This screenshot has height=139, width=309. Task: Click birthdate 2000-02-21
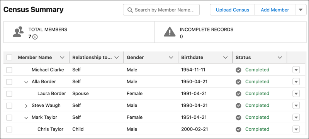[195, 129]
